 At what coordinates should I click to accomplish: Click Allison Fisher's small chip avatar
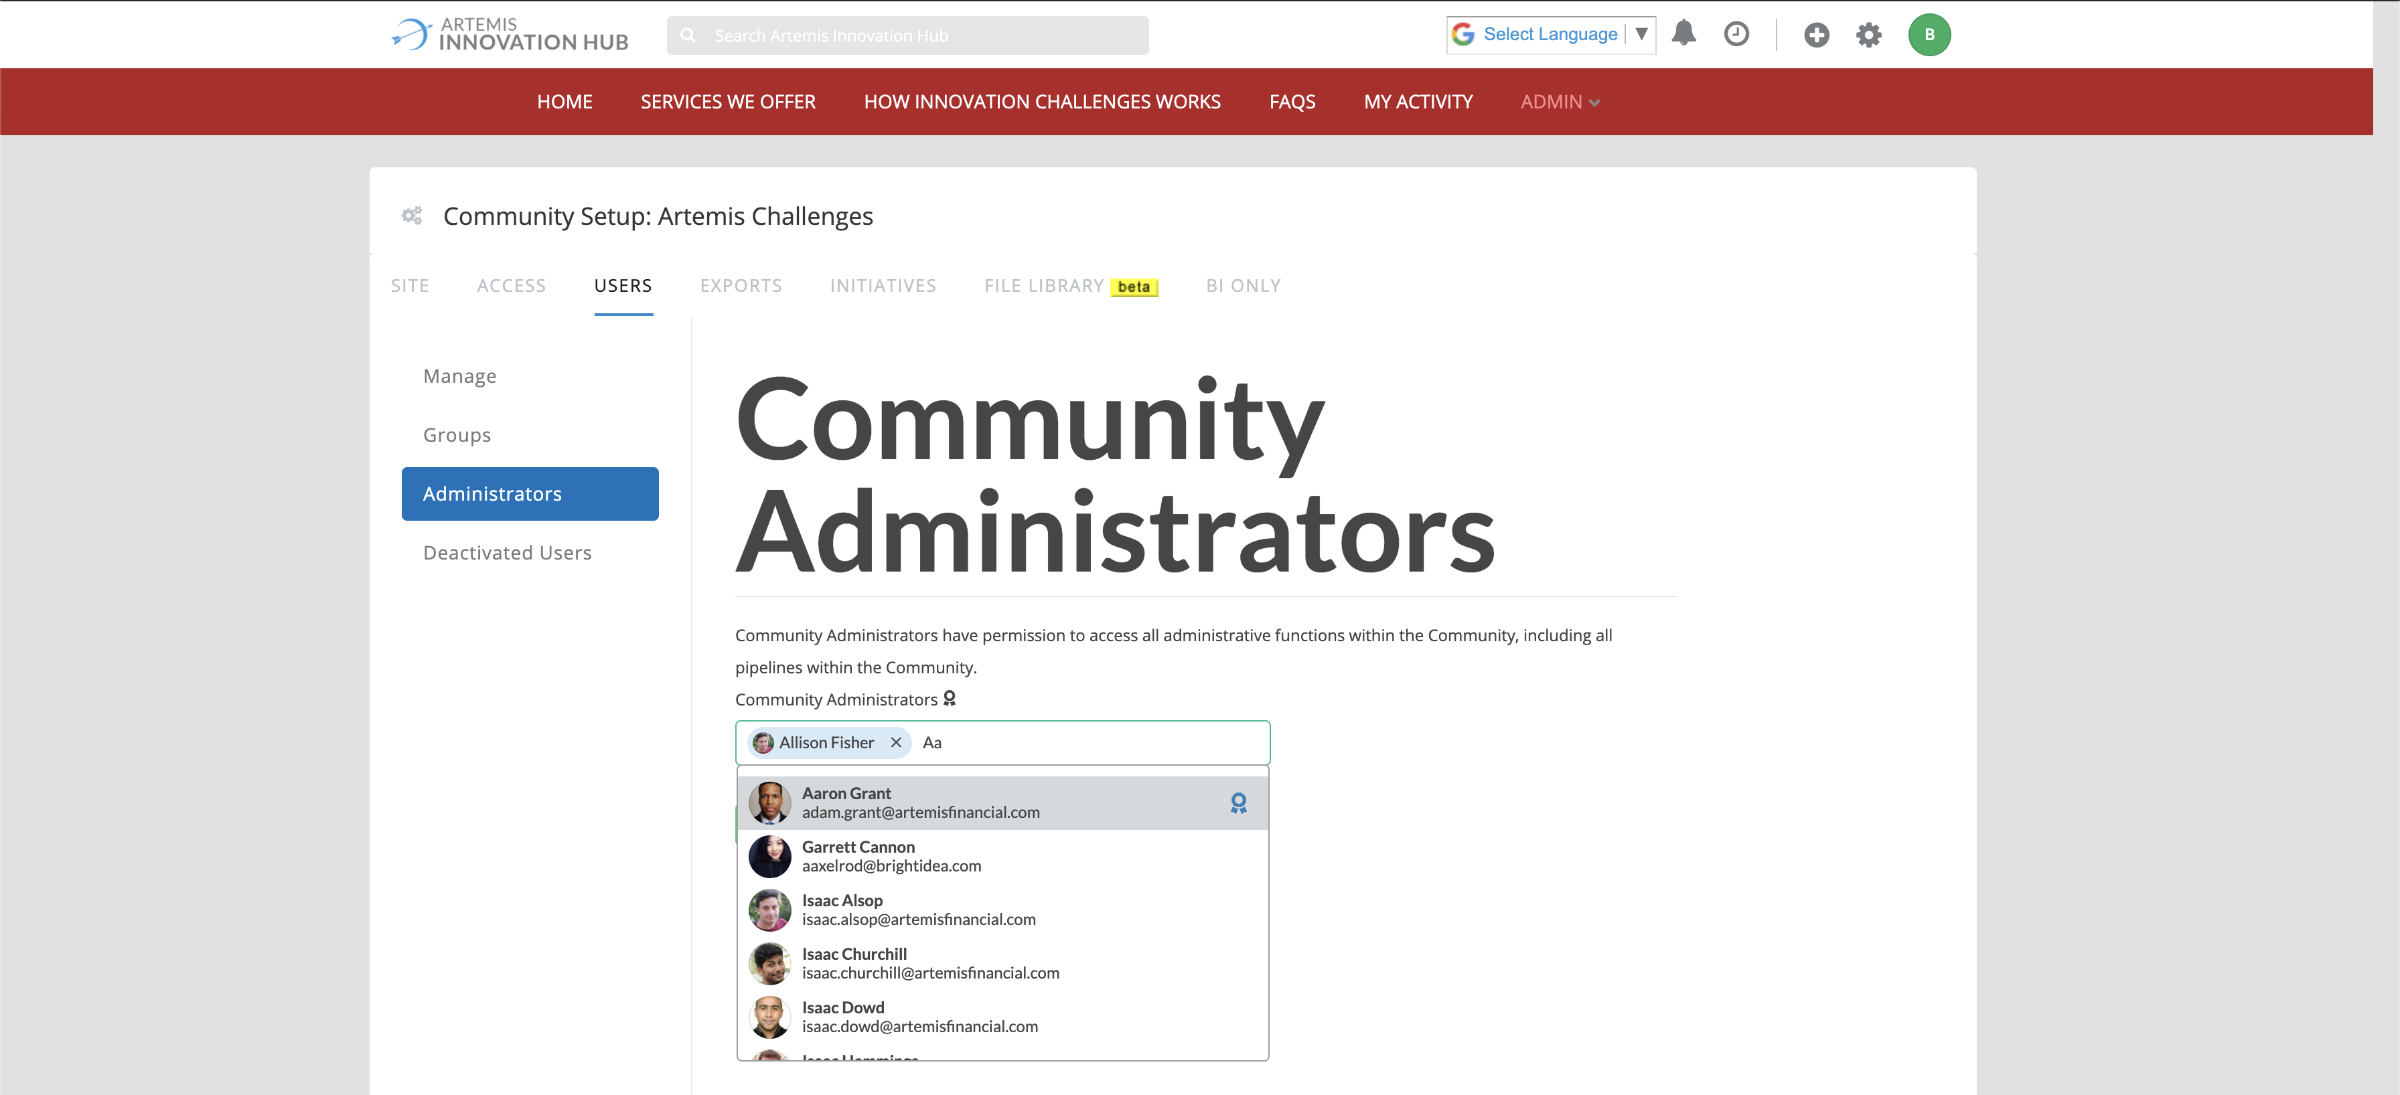[763, 742]
